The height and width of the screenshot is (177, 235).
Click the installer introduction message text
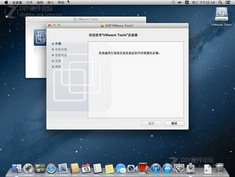pyautogui.click(x=129, y=53)
